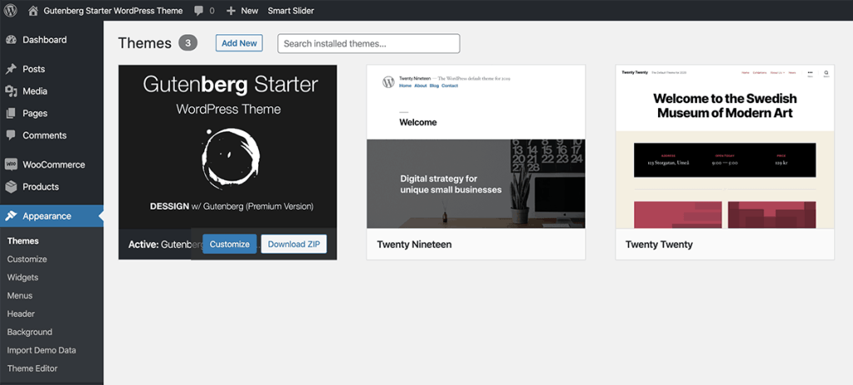This screenshot has height=385, width=853.
Task: Open Theme Editor submenu item
Action: click(32, 368)
